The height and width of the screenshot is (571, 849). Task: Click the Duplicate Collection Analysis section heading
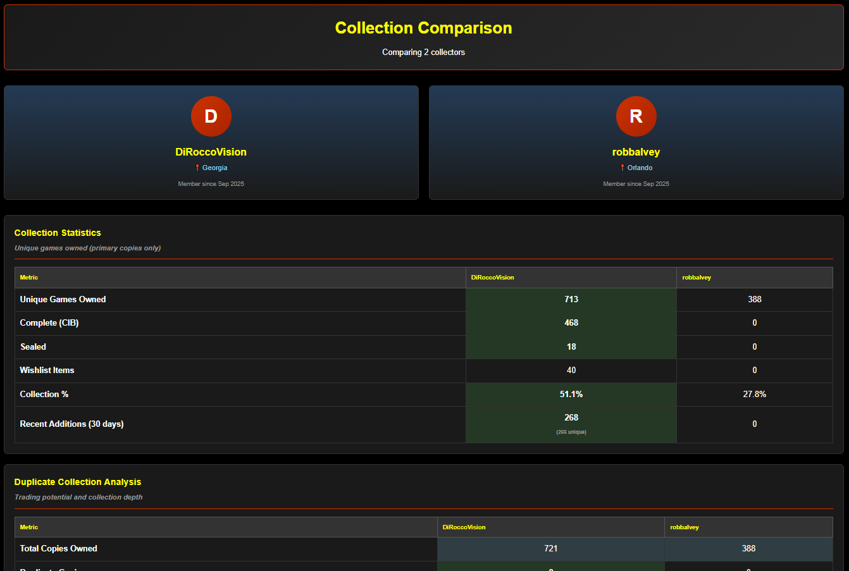(x=78, y=482)
